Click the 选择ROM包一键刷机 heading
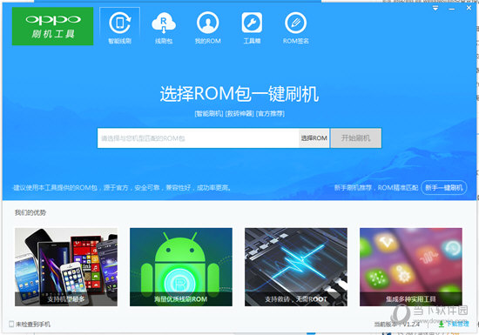This screenshot has height=335, width=479. click(x=239, y=94)
